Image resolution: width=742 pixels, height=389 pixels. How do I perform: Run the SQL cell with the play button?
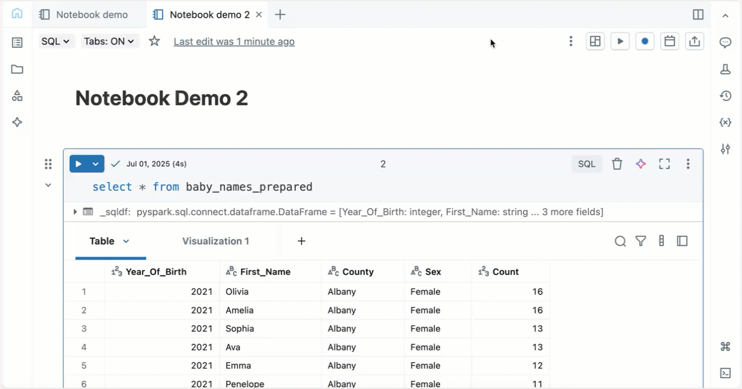click(78, 164)
